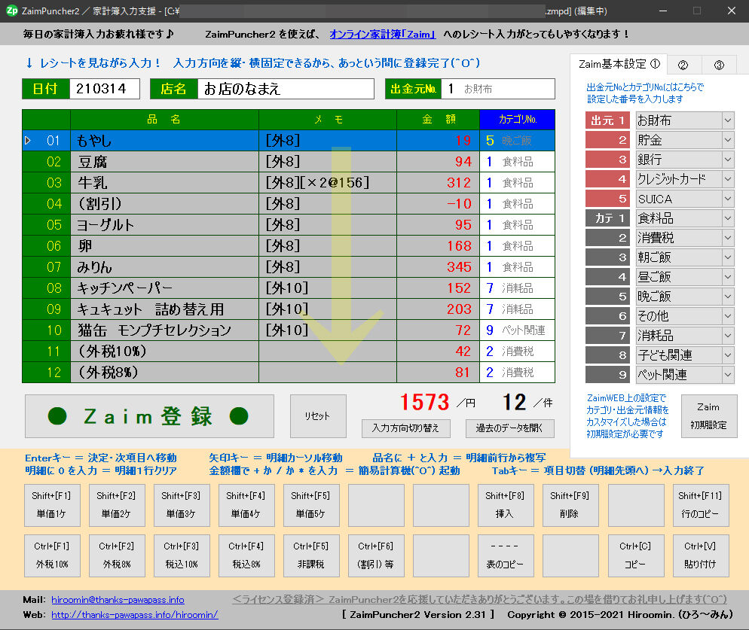Image resolution: width=749 pixels, height=630 pixels.
Task: Select row number 07 header
Action: tap(46, 266)
